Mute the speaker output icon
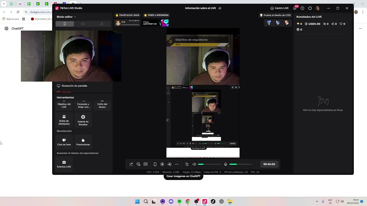367x206 pixels. 194,164
